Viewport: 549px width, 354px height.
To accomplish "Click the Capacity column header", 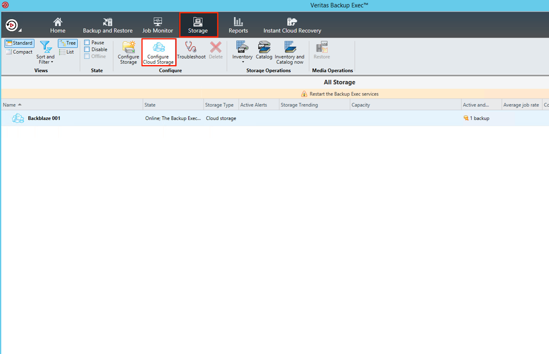I will 405,105.
